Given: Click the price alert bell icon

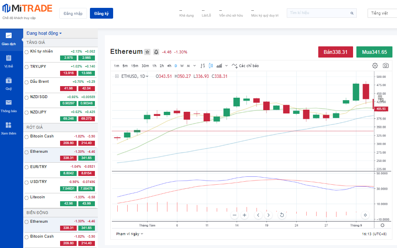Looking at the screenshot, I should [156, 52].
